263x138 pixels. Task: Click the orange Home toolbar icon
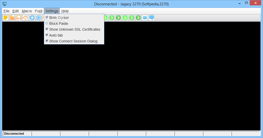click(x=25, y=18)
